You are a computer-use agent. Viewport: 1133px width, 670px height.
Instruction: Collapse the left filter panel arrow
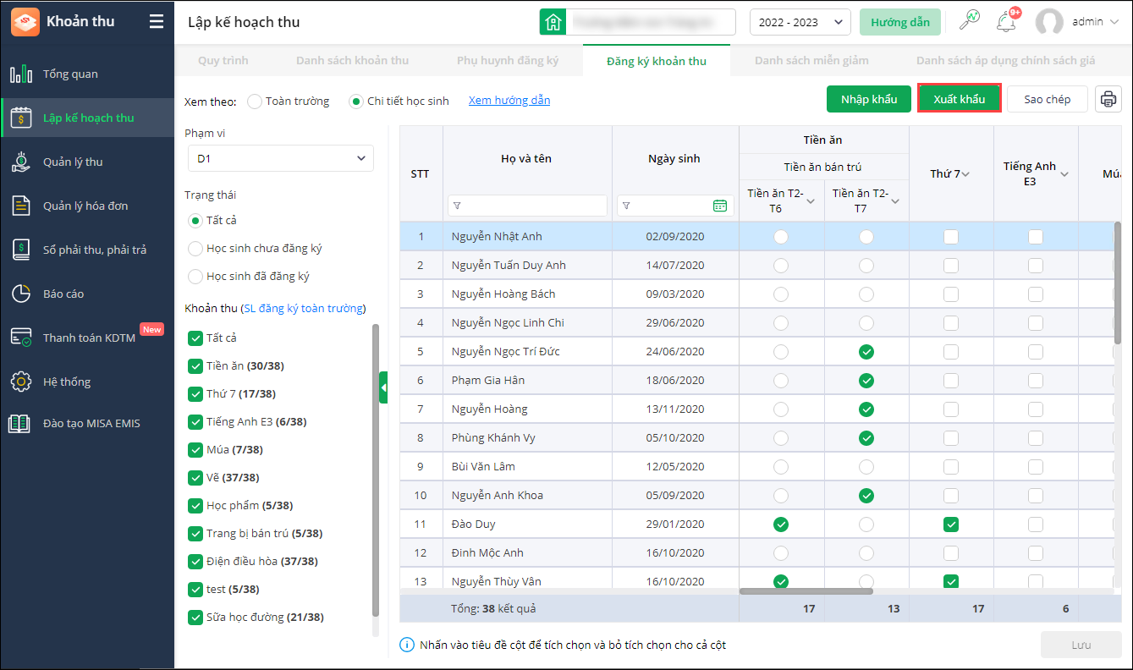(383, 387)
